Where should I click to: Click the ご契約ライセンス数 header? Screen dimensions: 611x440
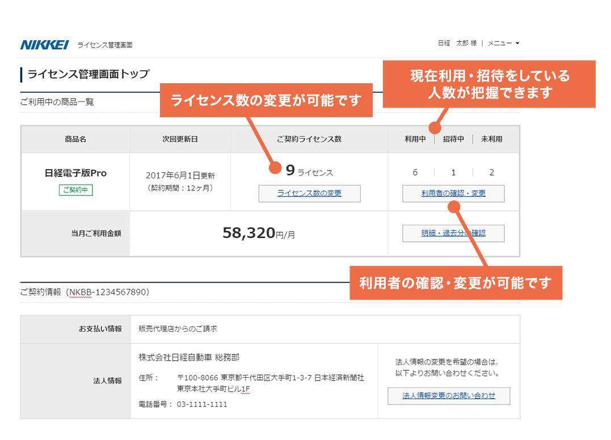(x=309, y=139)
